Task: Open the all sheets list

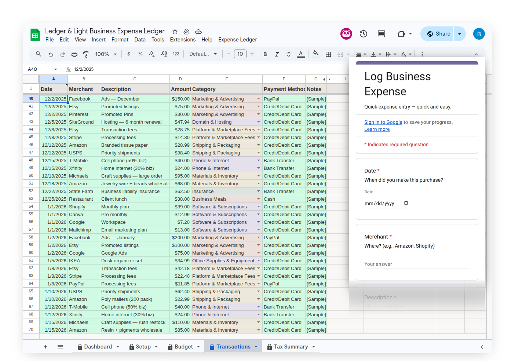Action: tap(60, 347)
